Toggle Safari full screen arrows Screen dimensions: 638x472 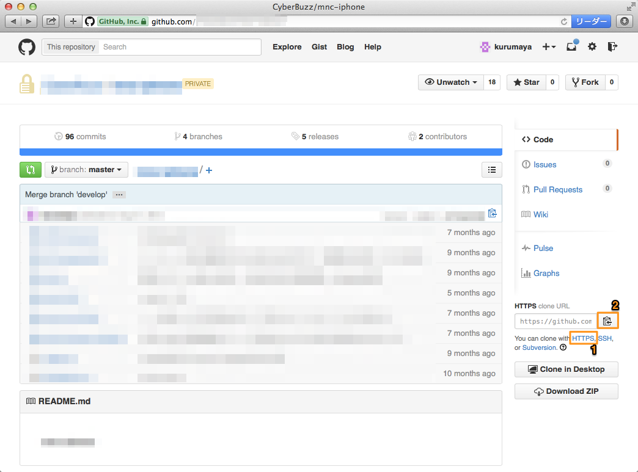631,7
